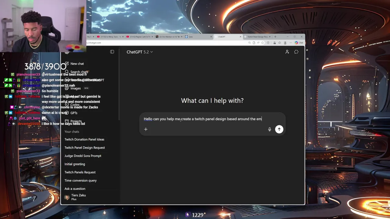
Task: Click the 3878/3900 counter overlay
Action: (45, 66)
